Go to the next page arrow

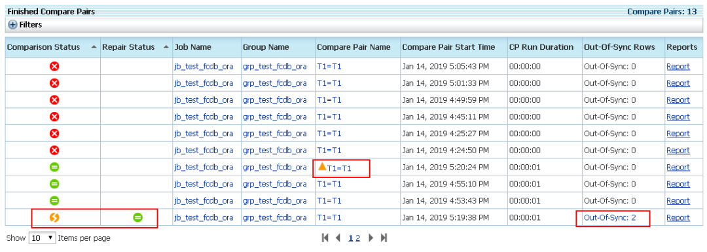(371, 238)
